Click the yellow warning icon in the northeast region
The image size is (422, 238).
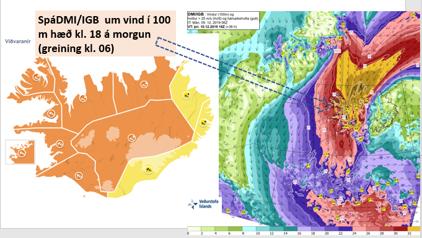point(186,95)
